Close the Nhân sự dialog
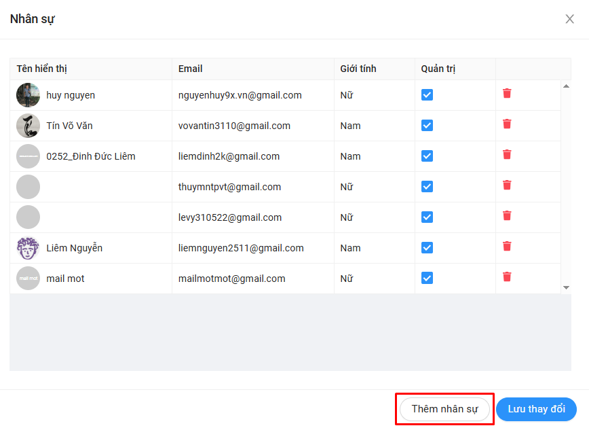 569,19
